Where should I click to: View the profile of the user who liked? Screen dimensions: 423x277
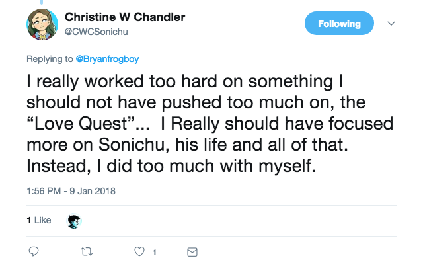[74, 221]
